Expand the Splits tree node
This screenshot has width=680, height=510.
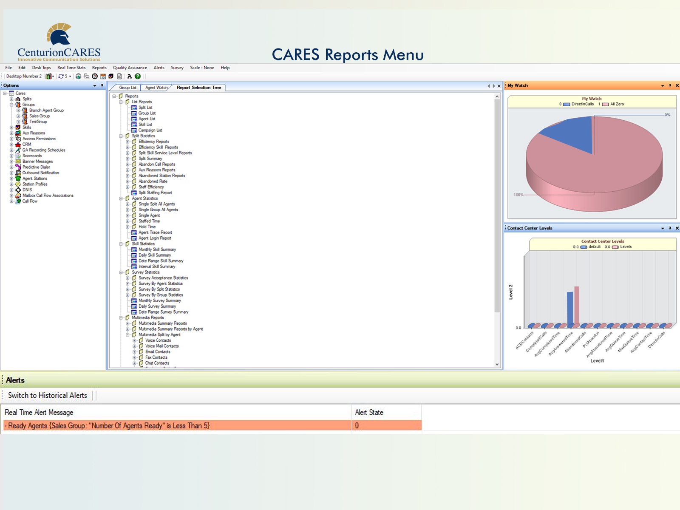[11, 99]
